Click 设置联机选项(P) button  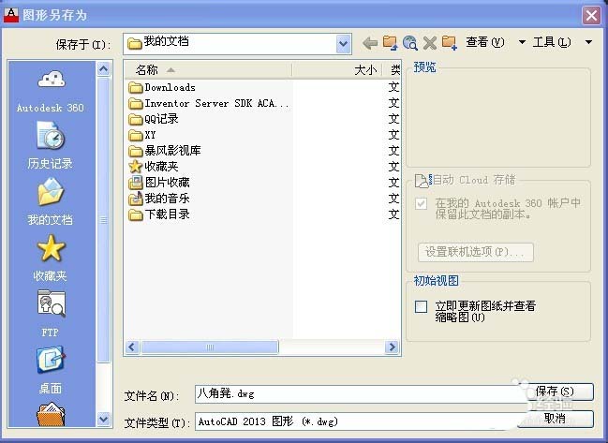coord(476,252)
